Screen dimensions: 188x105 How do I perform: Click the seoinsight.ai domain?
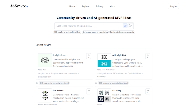74,73
